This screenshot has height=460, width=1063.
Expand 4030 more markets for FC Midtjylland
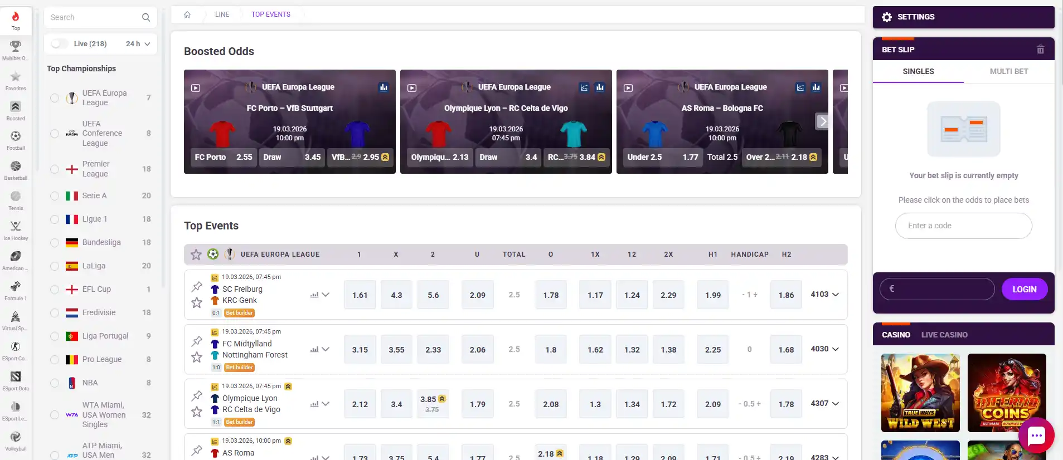click(x=825, y=349)
